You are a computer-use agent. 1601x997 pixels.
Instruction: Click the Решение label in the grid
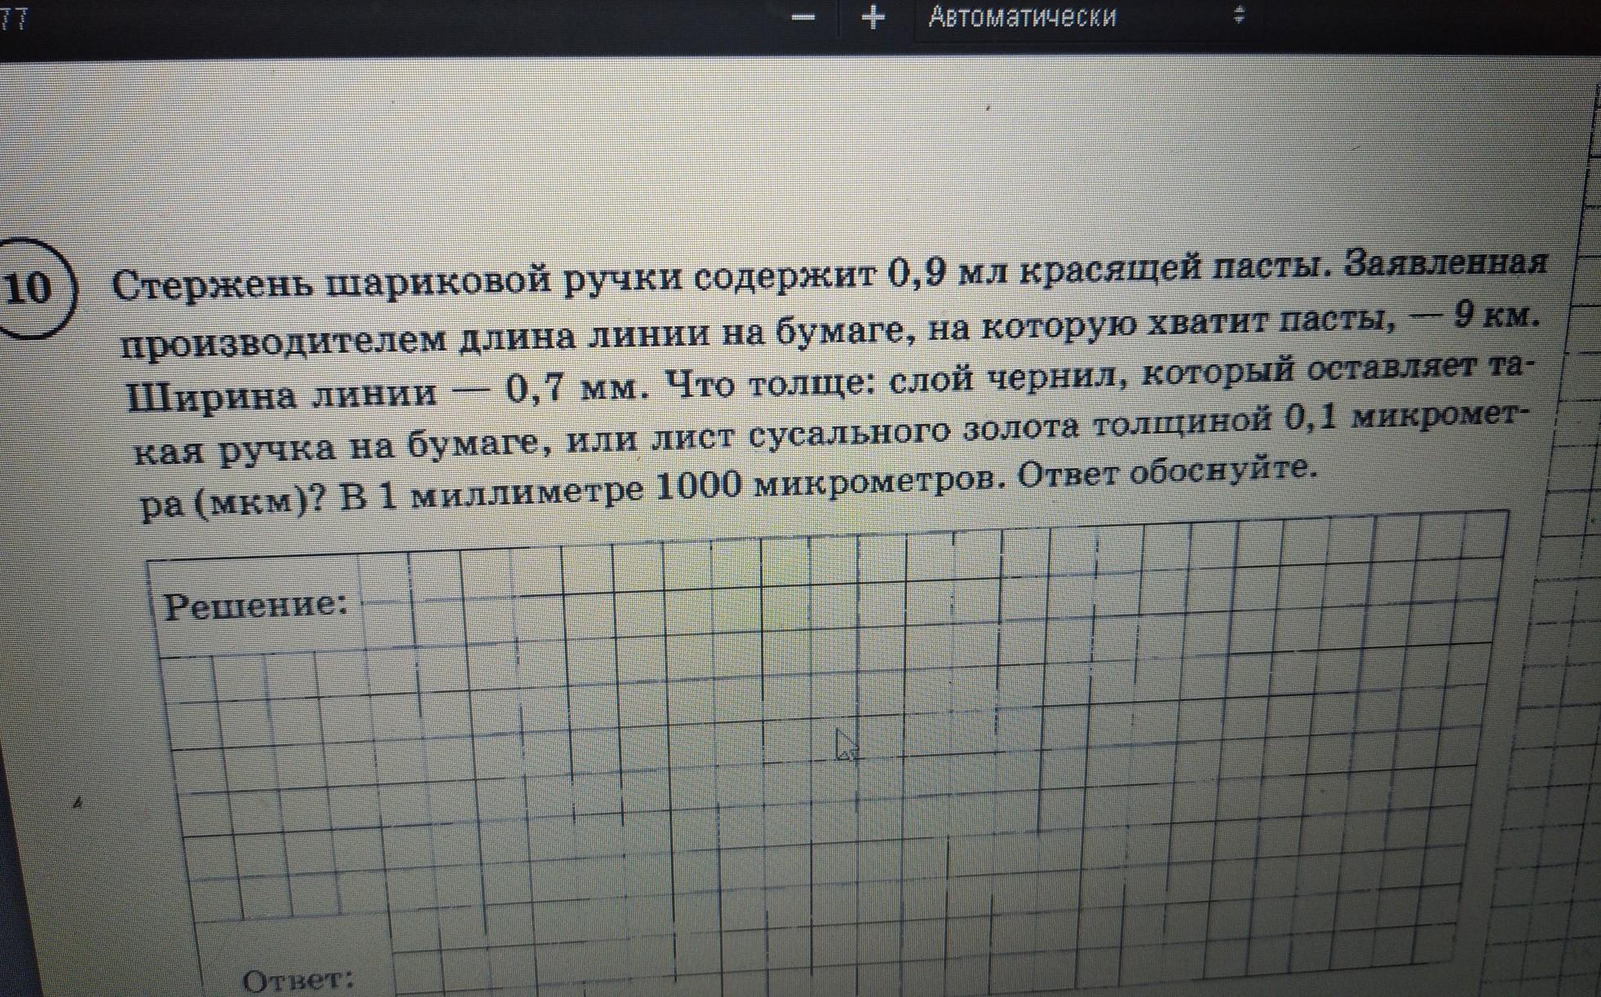(x=255, y=606)
